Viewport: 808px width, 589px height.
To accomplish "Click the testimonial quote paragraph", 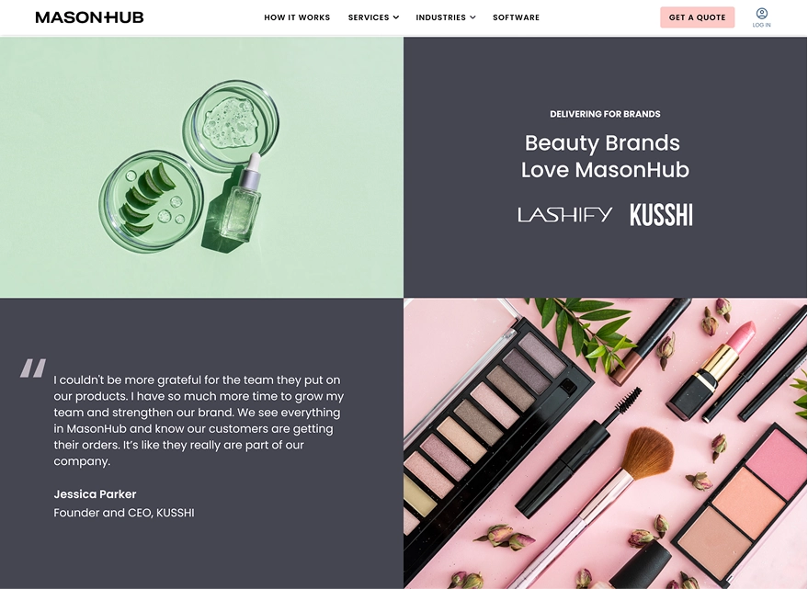I will tap(199, 421).
